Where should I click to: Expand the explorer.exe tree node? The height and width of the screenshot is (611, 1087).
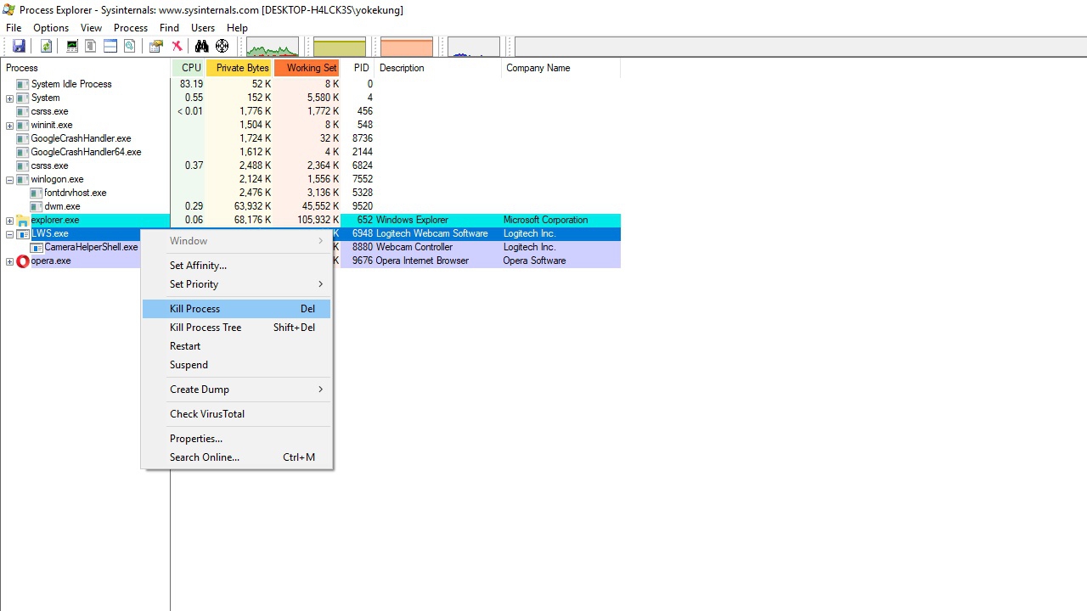[9, 221]
